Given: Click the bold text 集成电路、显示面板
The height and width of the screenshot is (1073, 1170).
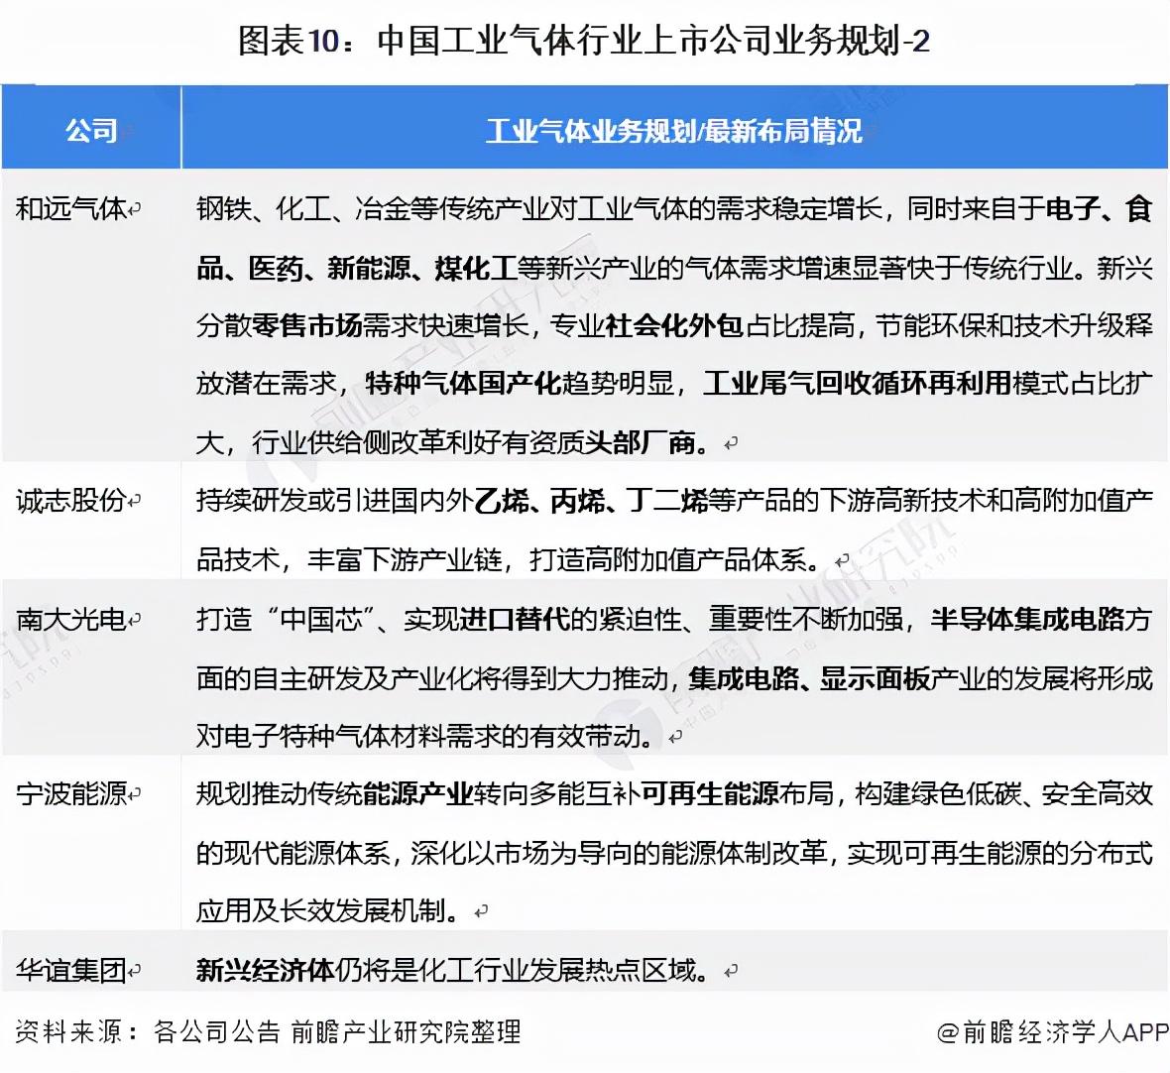Looking at the screenshot, I should pos(809,678).
